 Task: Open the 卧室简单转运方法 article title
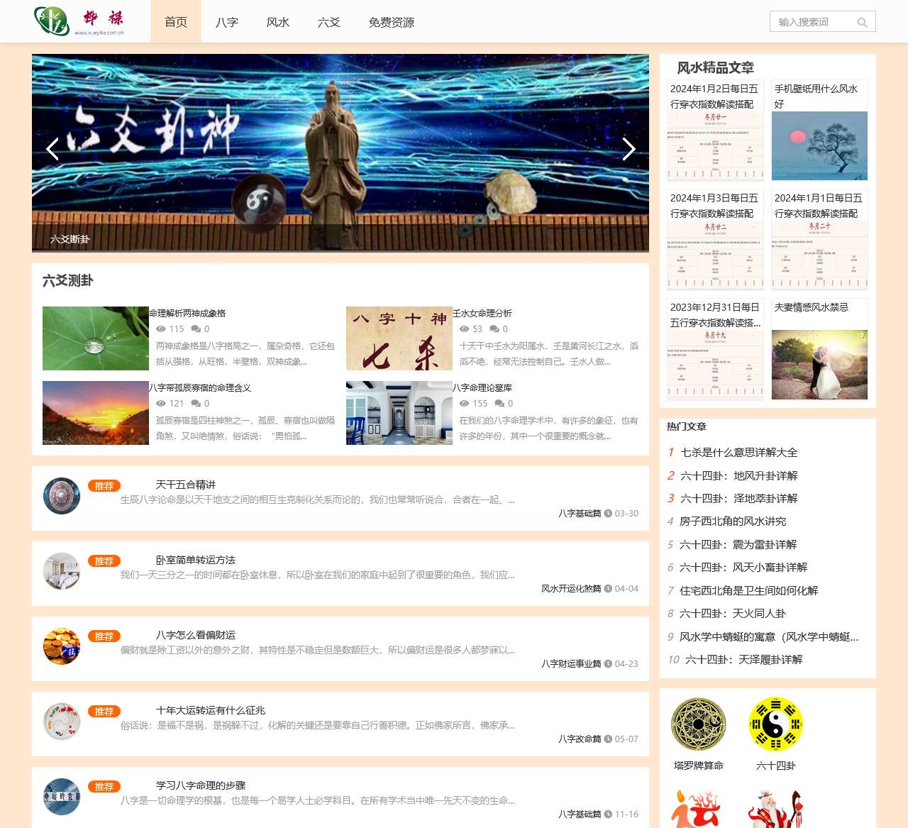point(196,560)
